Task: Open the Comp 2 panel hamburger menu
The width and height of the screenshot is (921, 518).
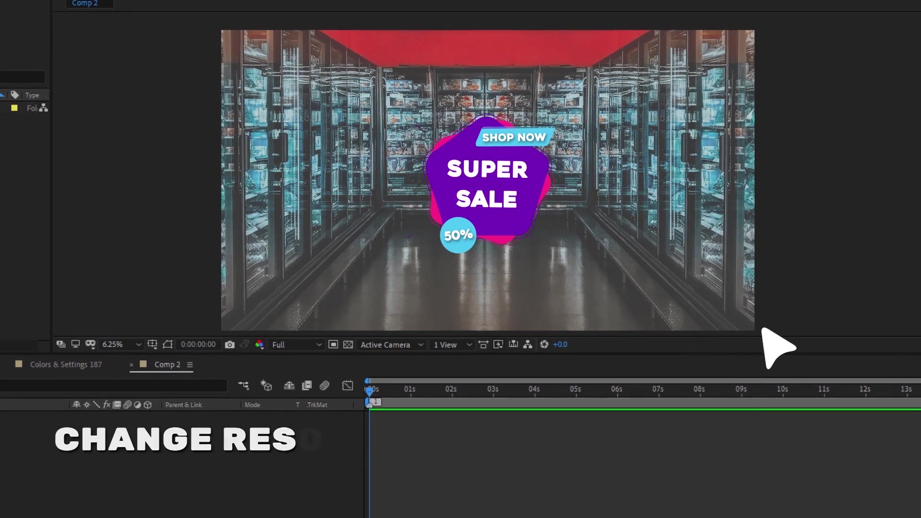Action: point(190,365)
